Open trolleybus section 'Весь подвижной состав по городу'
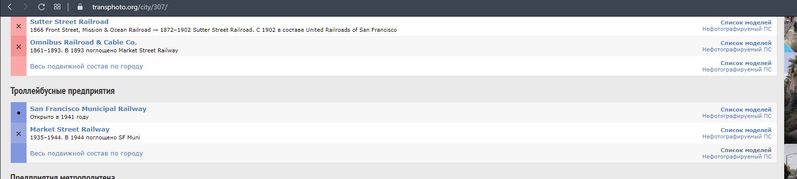The image size is (797, 179). click(x=86, y=154)
